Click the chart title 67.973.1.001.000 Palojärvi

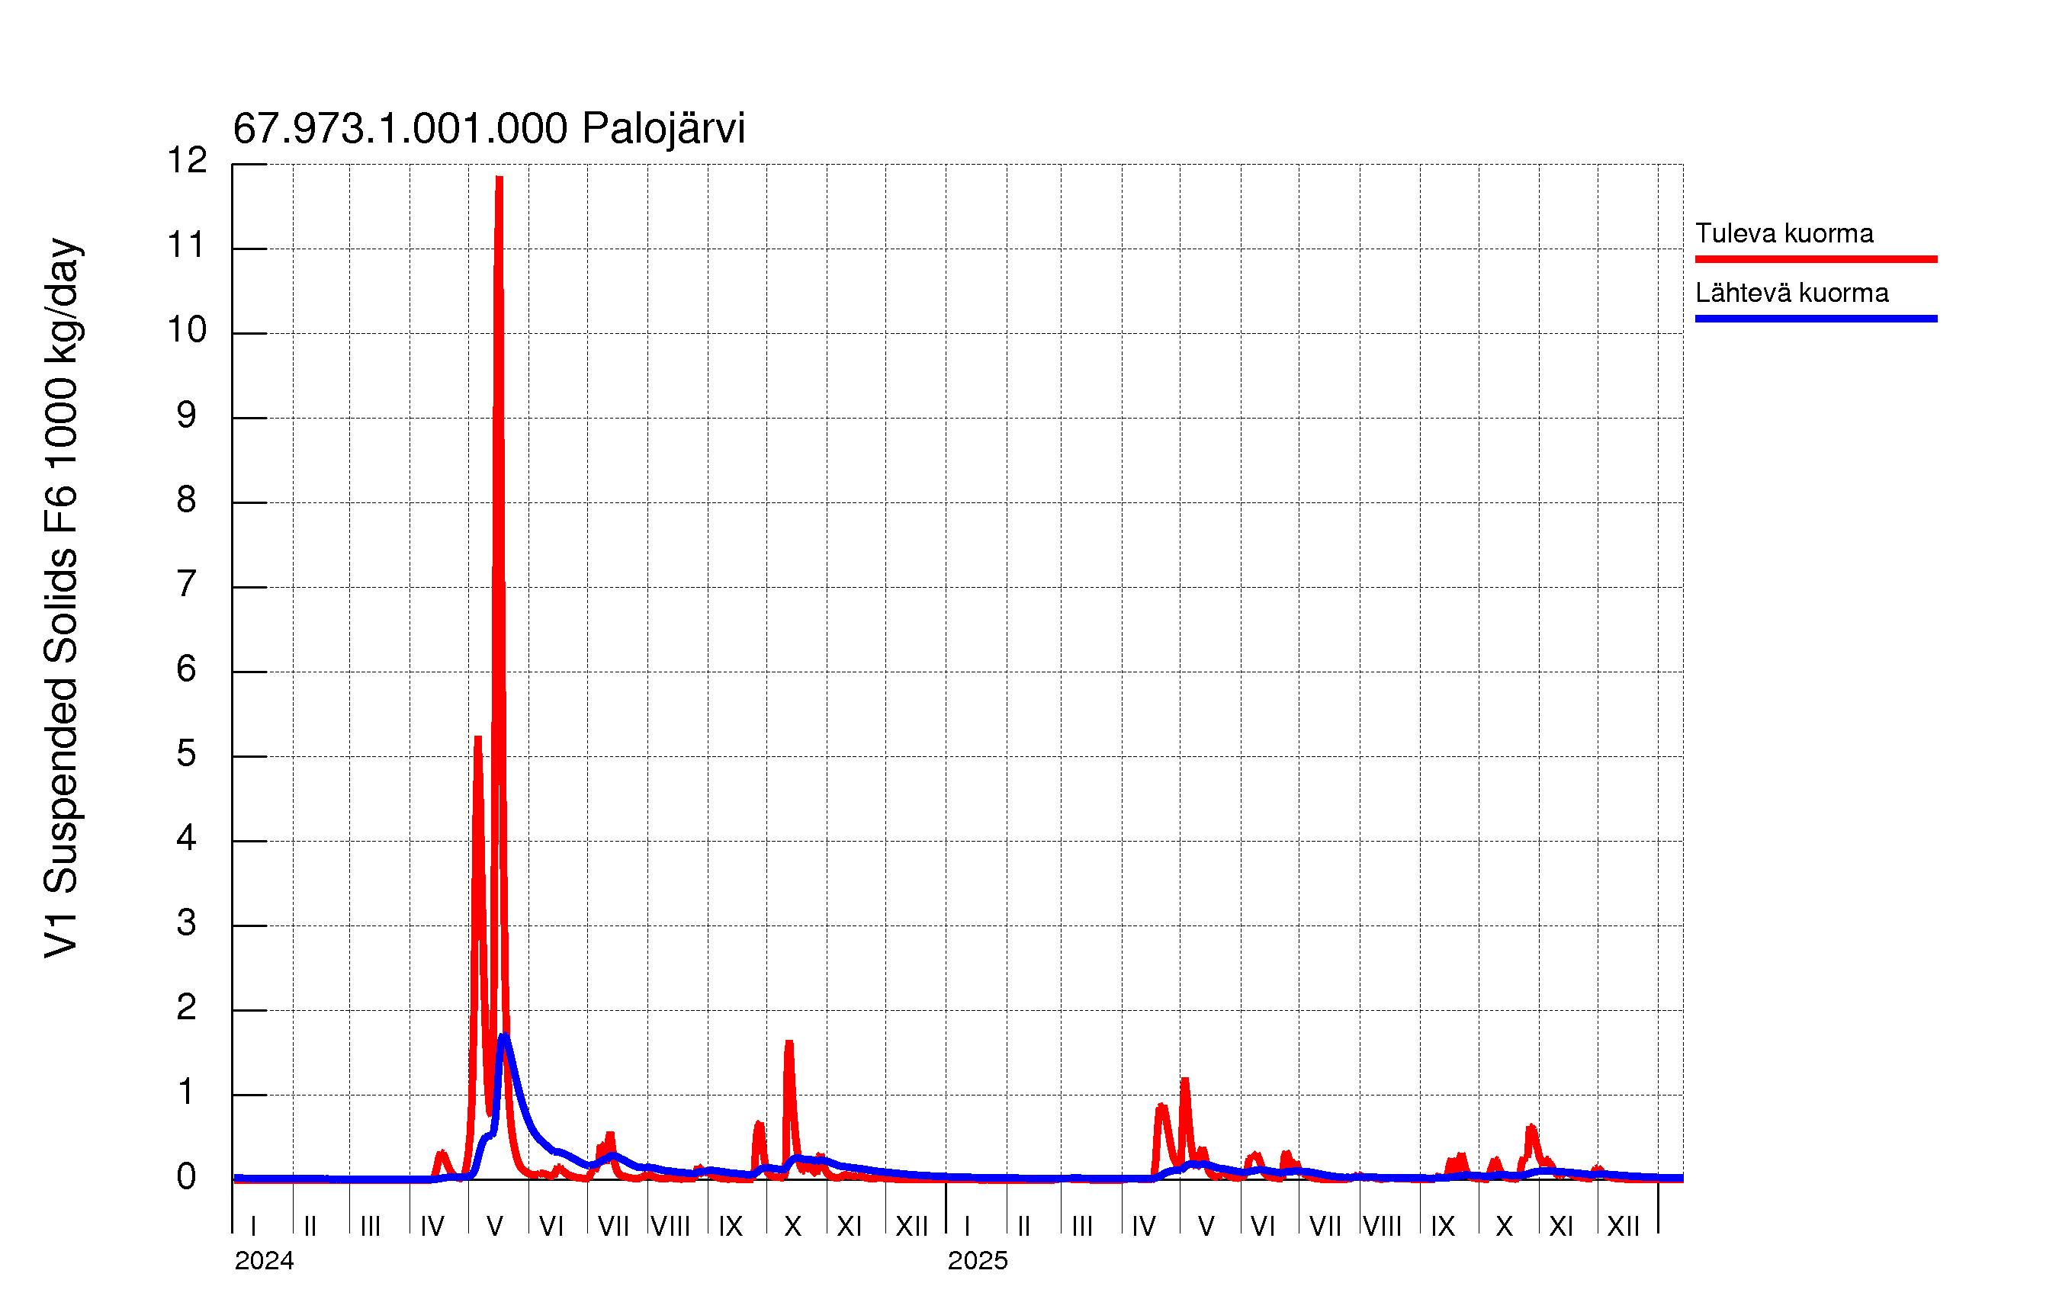pos(488,128)
